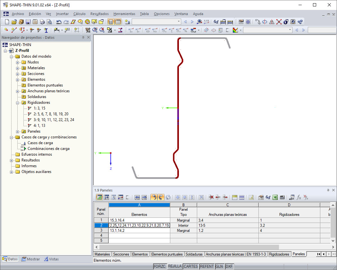Toggle CARTES in the status bar
Image resolution: width=337 pixels, height=270 pixels.
(191, 266)
